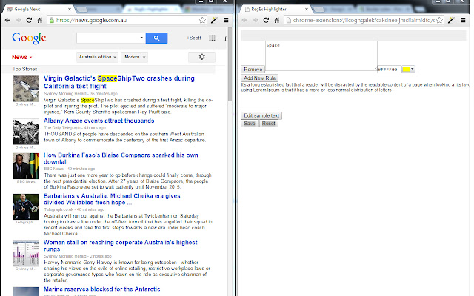Open the News section dropdown

coord(21,57)
